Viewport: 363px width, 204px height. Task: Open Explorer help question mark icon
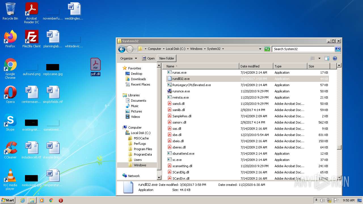click(x=335, y=58)
